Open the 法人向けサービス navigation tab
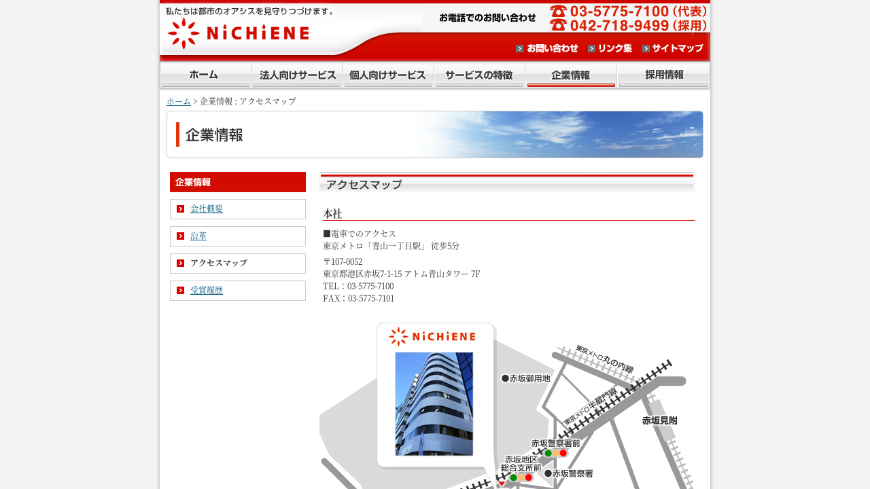The image size is (870, 489). (x=297, y=75)
